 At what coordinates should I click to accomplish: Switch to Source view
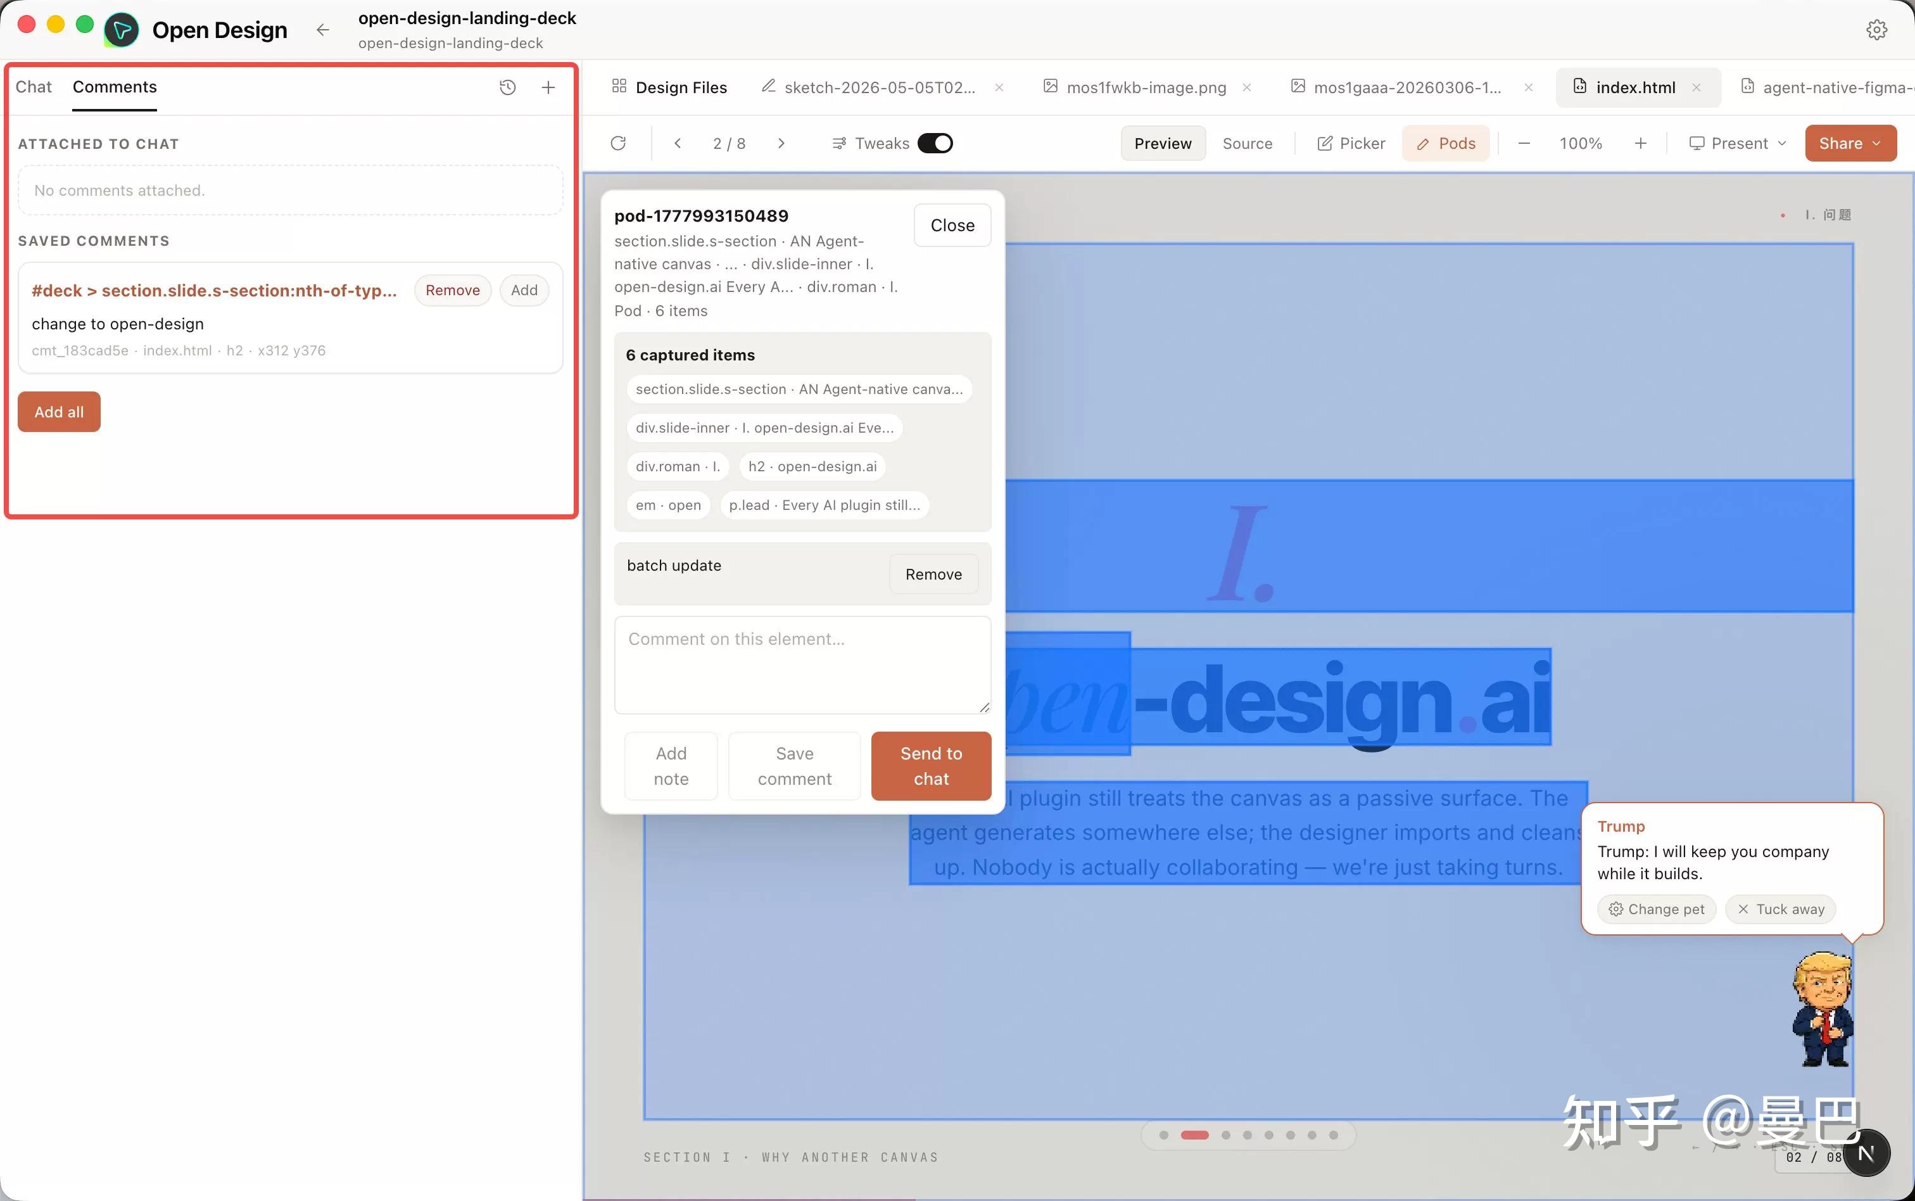pos(1246,143)
